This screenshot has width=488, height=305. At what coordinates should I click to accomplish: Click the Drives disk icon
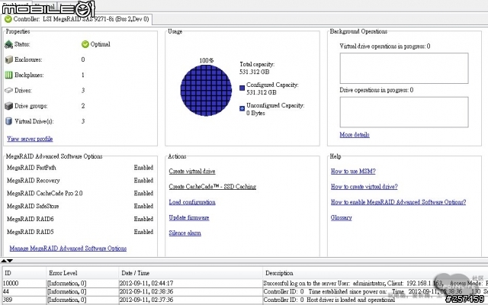coord(8,91)
